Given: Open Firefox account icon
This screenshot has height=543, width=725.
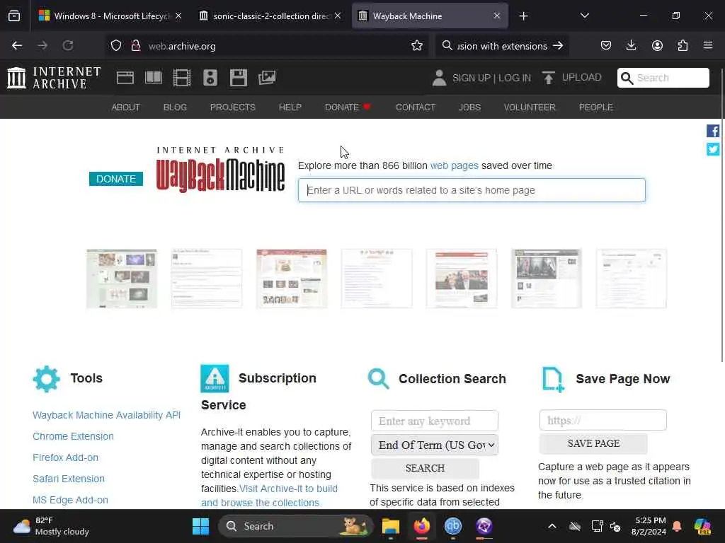Looking at the screenshot, I should 657,46.
